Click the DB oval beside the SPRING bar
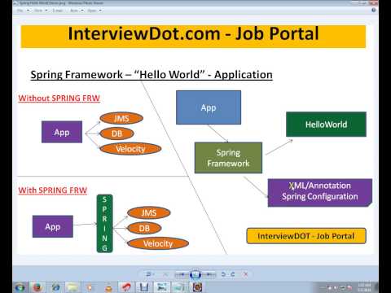The height and width of the screenshot is (293, 391). [x=144, y=228]
